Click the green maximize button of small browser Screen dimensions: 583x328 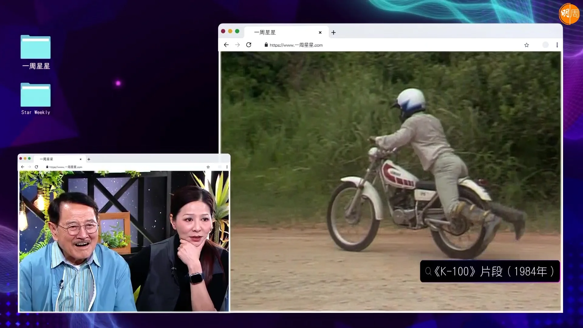[x=29, y=159]
